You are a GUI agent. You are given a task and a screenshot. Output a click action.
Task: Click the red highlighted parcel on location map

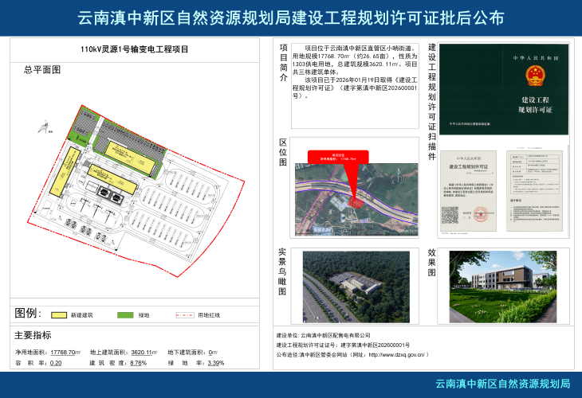(356, 202)
